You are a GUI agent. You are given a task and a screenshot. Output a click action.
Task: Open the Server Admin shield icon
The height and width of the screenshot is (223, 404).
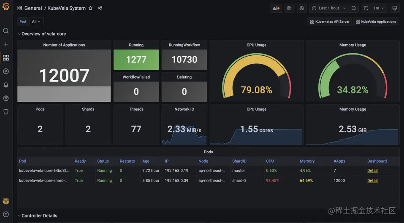tap(5, 111)
